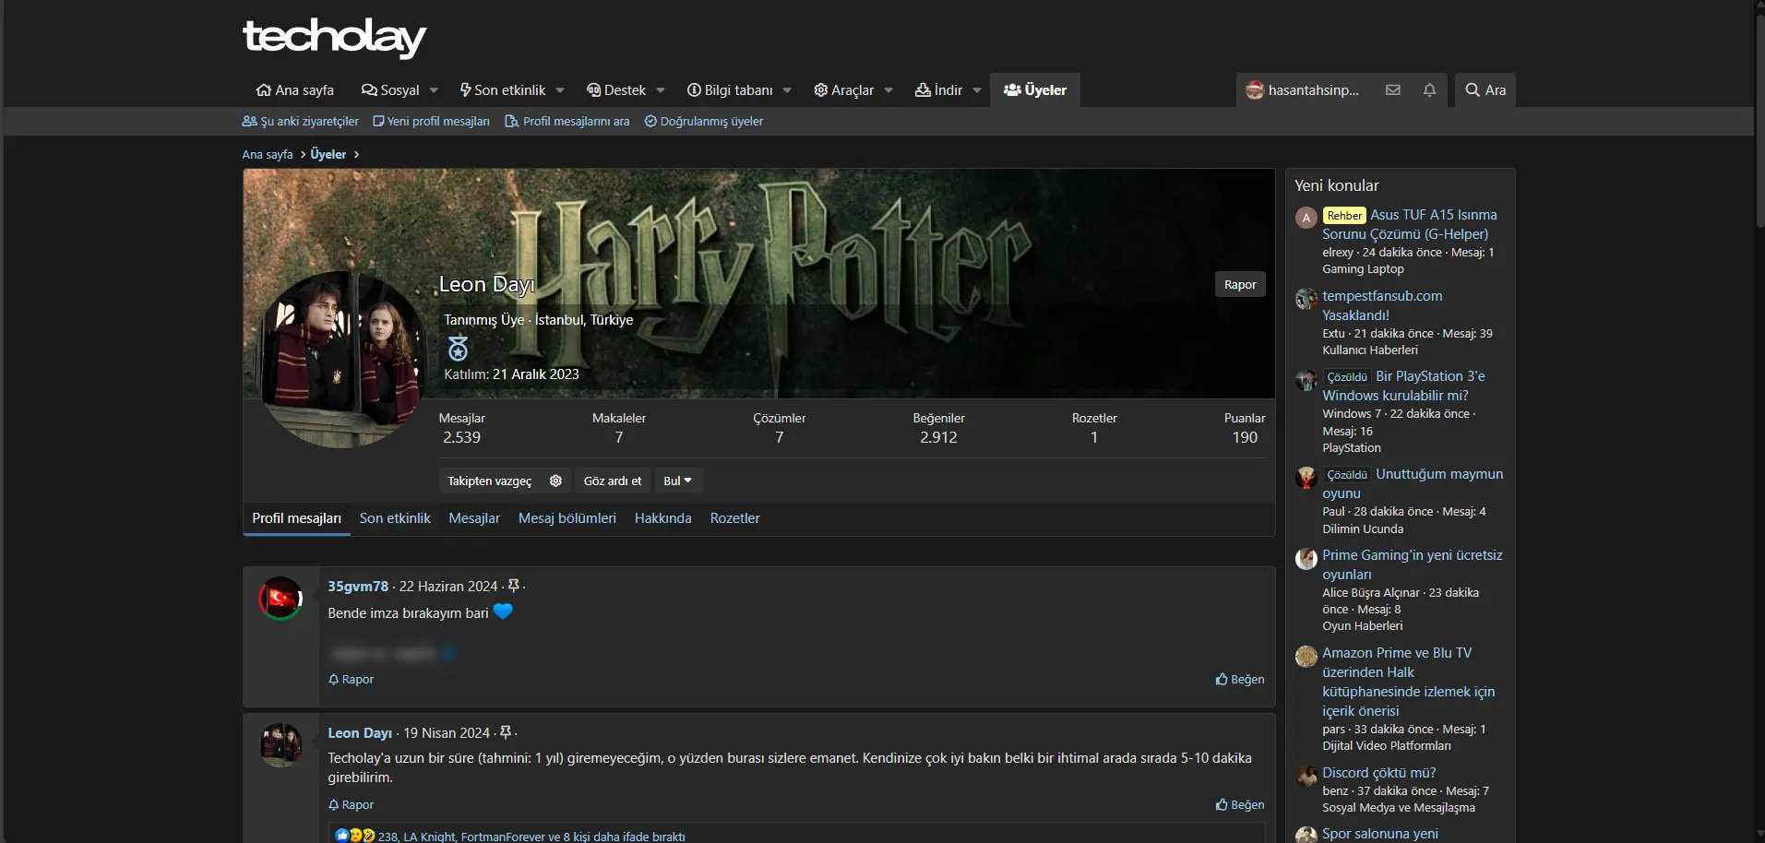Open the Bul dropdown on profile
This screenshot has height=843, width=1765.
tap(678, 481)
